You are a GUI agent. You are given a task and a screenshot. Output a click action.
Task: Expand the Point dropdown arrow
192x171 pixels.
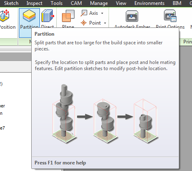[105, 23]
